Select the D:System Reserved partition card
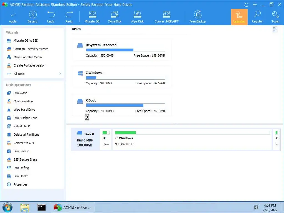 pyautogui.click(x=122, y=50)
